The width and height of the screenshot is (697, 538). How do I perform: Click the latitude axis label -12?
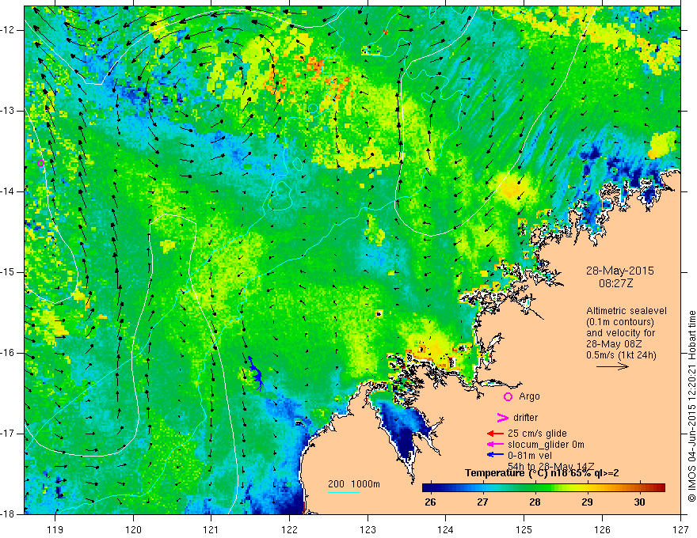click(9, 30)
